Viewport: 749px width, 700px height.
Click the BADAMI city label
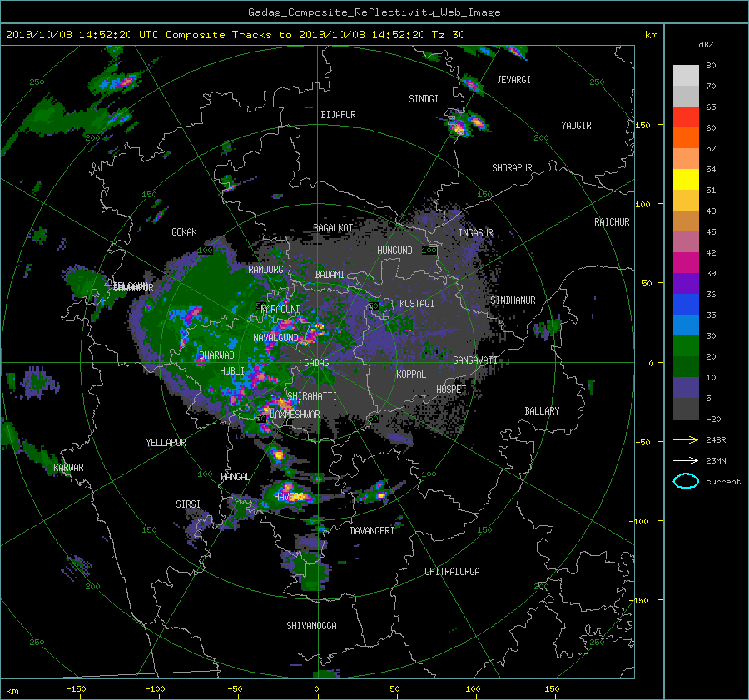330,275
